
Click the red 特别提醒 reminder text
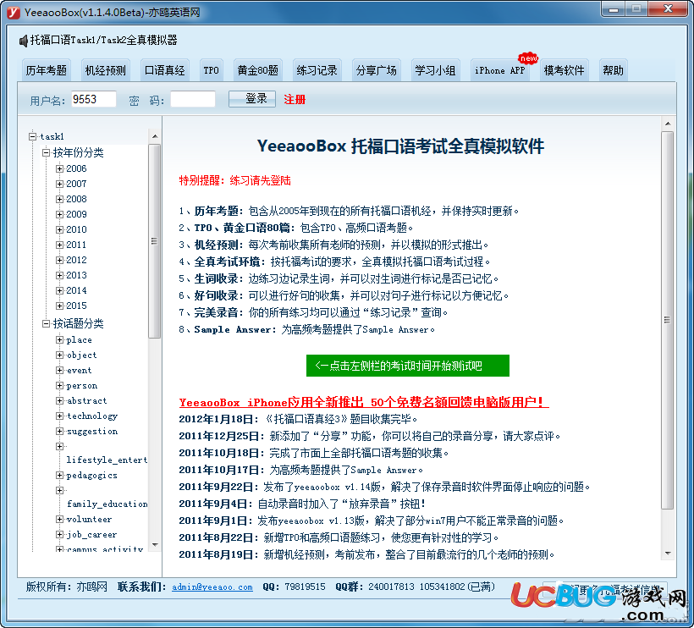(x=235, y=180)
